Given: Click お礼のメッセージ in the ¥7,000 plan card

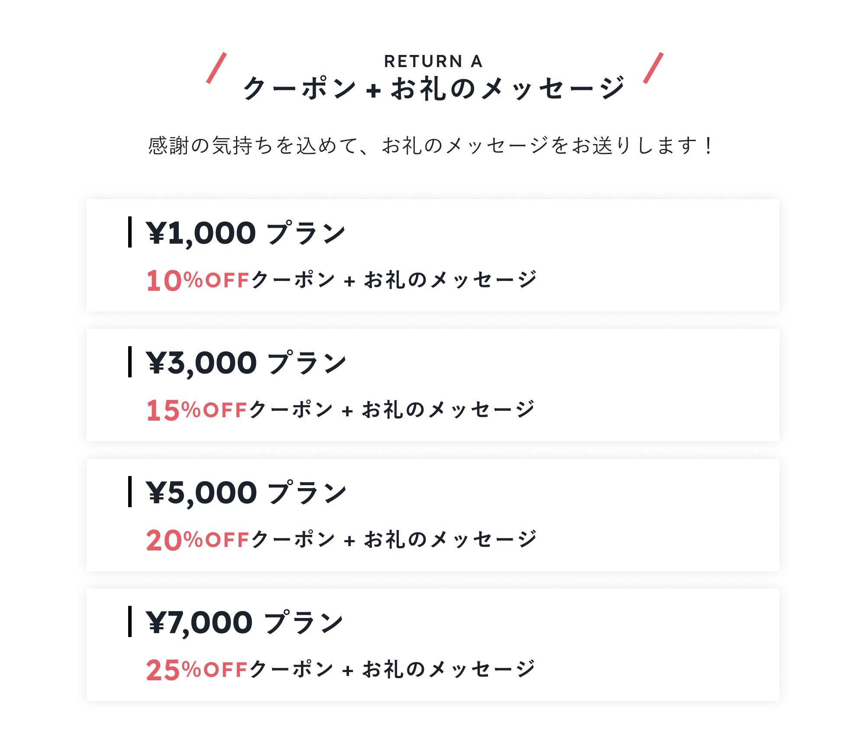Looking at the screenshot, I should (x=449, y=669).
